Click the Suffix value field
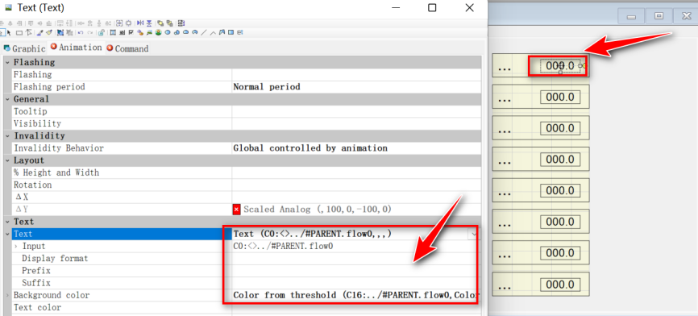This screenshot has height=316, width=698. [356, 283]
